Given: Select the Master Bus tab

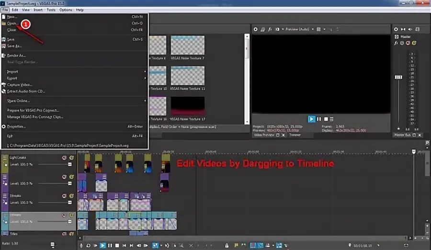Looking at the screenshot, I should pos(403,135).
